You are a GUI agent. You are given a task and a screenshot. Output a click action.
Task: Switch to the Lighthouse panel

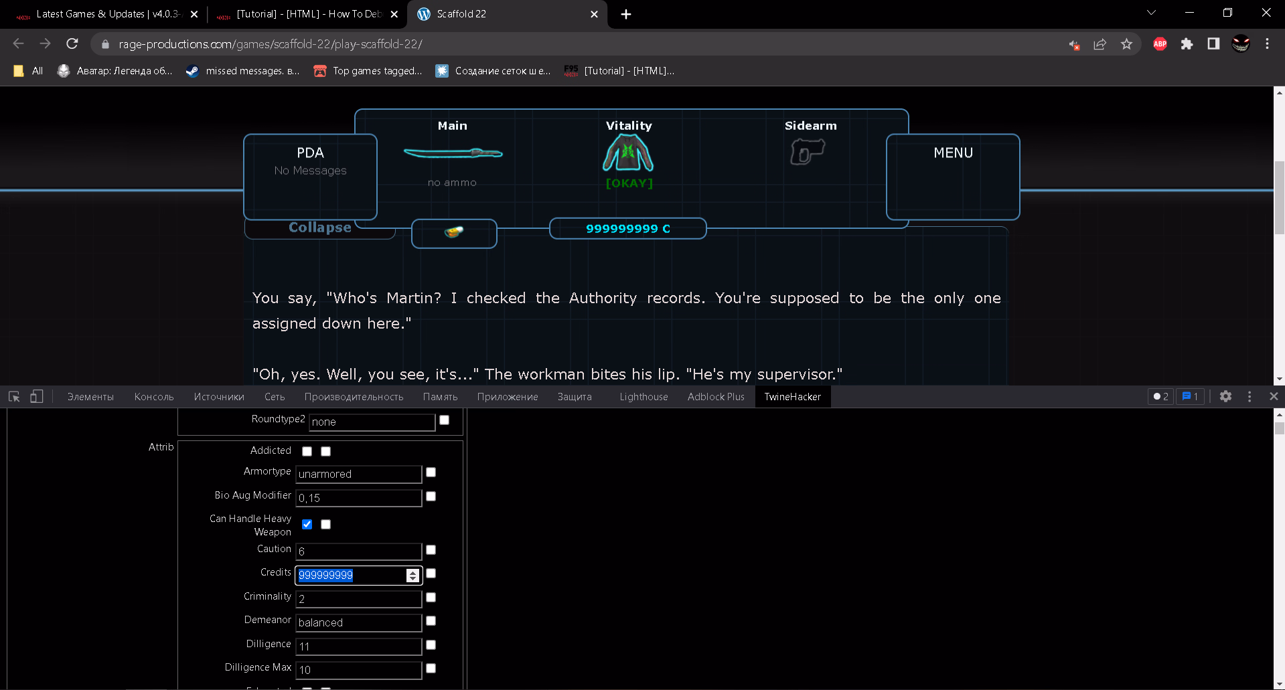pyautogui.click(x=642, y=396)
